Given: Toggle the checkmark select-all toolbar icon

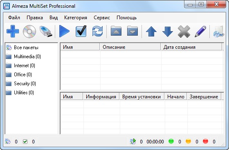Looking at the screenshot, I should tap(81, 31).
